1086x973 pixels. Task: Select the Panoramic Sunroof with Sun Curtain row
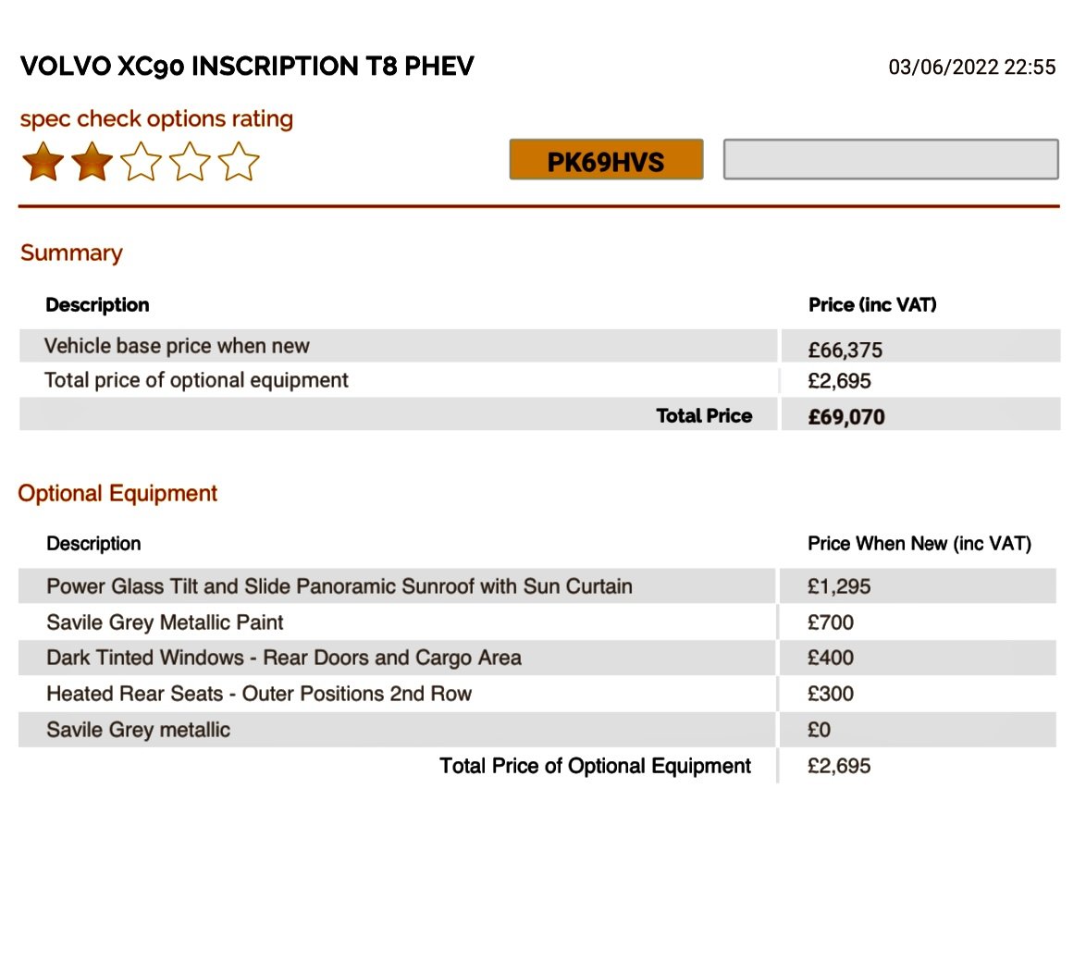[537, 586]
